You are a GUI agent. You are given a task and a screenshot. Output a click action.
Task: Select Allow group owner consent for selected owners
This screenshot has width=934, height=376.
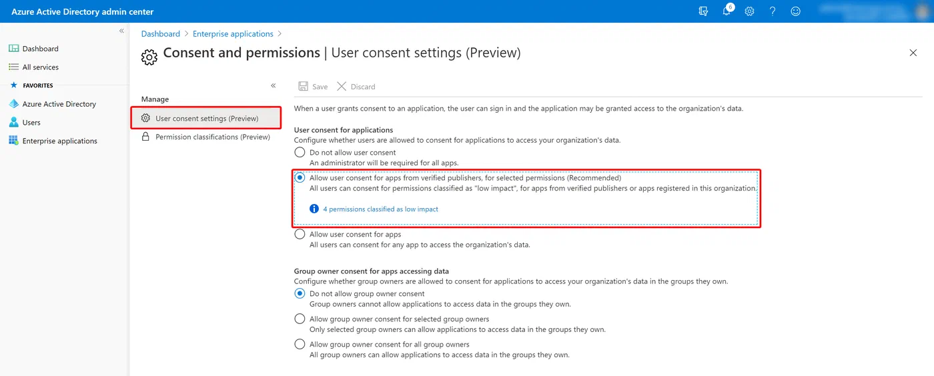(x=300, y=319)
